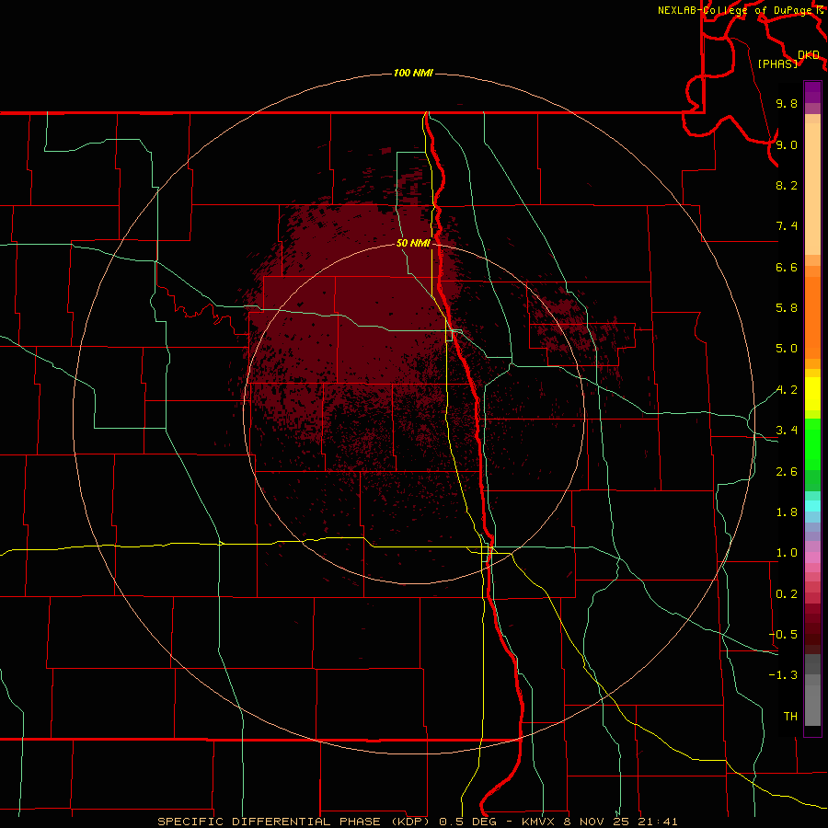Click the 2.6 color scale value
Image resolution: width=828 pixels, height=828 pixels.
[x=787, y=472]
